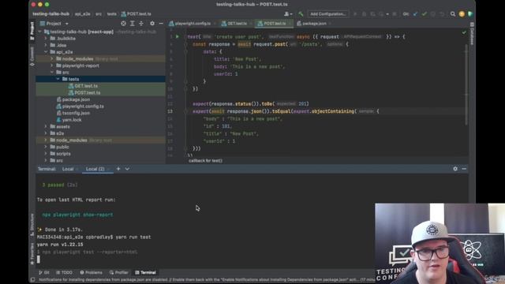Run test via green gutter arrow
This screenshot has height=284, width=505.
pos(177,37)
